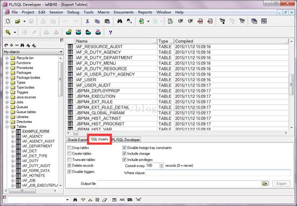Click the binoculars find icon in object browser
The height and width of the screenshot is (206, 297).
[23, 45]
